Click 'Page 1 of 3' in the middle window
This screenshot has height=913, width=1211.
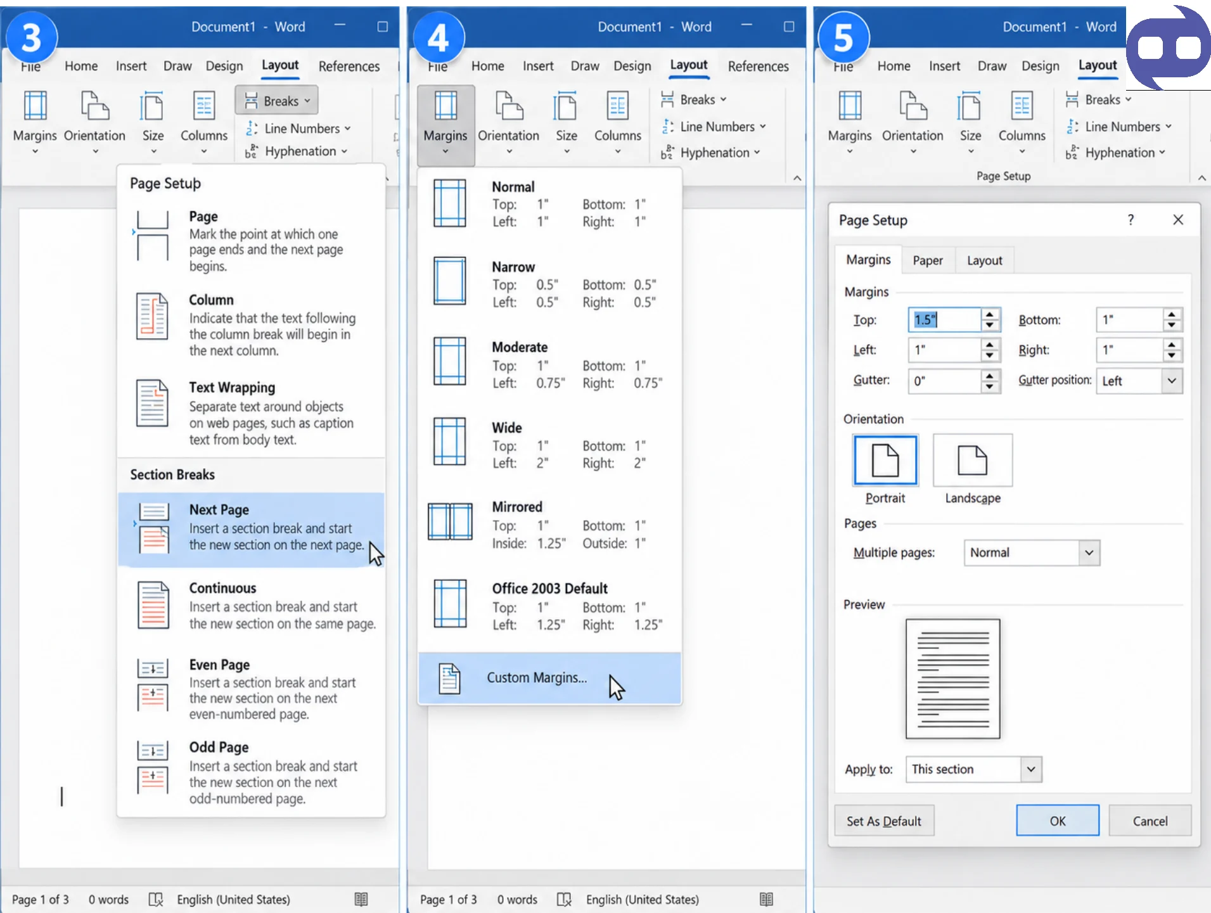pos(448,900)
